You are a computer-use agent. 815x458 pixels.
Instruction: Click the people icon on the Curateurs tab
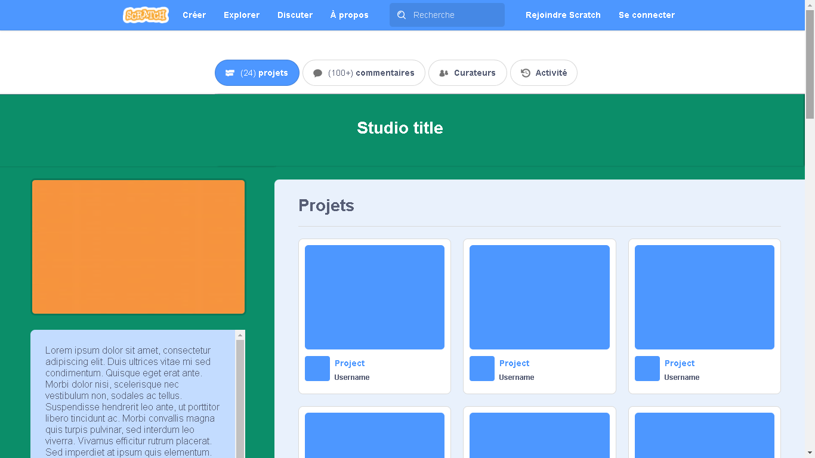coord(443,72)
